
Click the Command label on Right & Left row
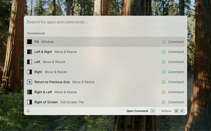176,92
